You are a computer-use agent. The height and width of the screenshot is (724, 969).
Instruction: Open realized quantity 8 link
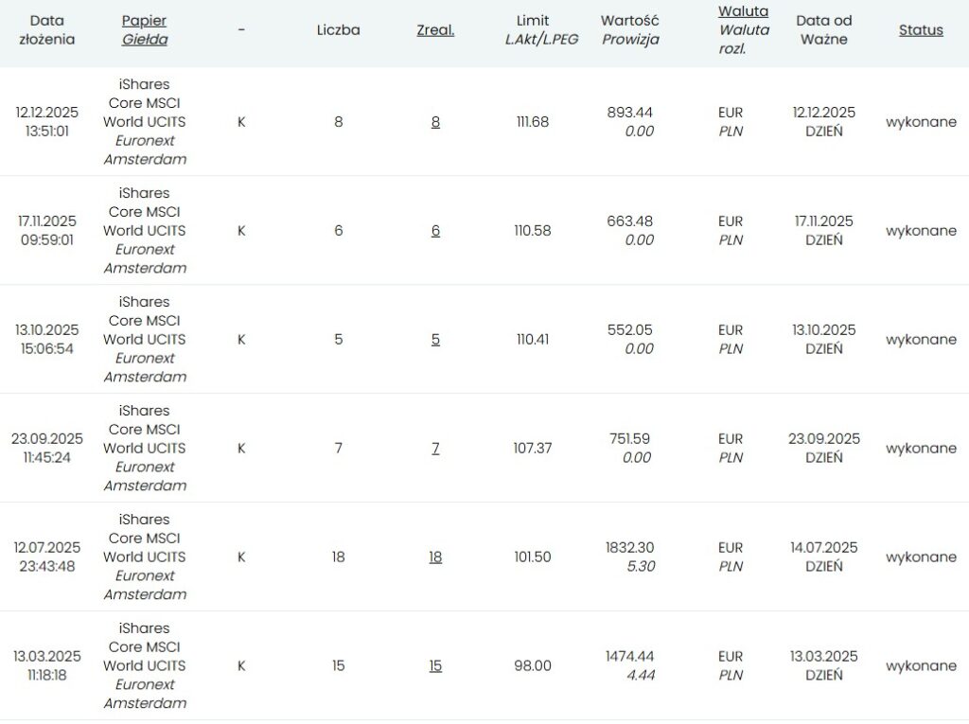point(435,122)
